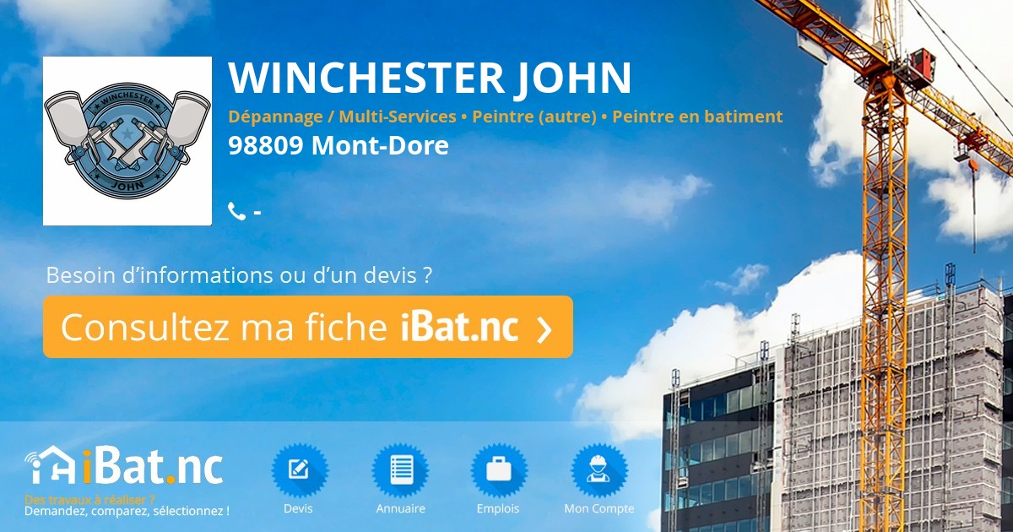Image resolution: width=1013 pixels, height=532 pixels.
Task: Click the Devis pencil icon
Action: pos(299,470)
